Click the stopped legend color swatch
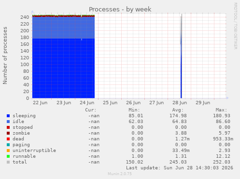This screenshot has height=179, width=240. tap(8, 127)
